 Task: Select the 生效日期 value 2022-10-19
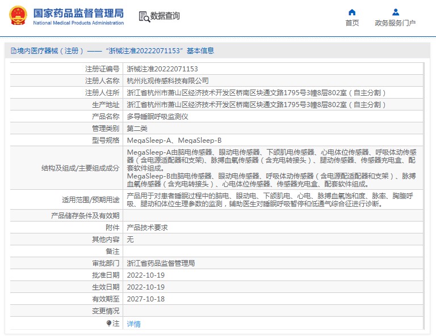(146, 287)
